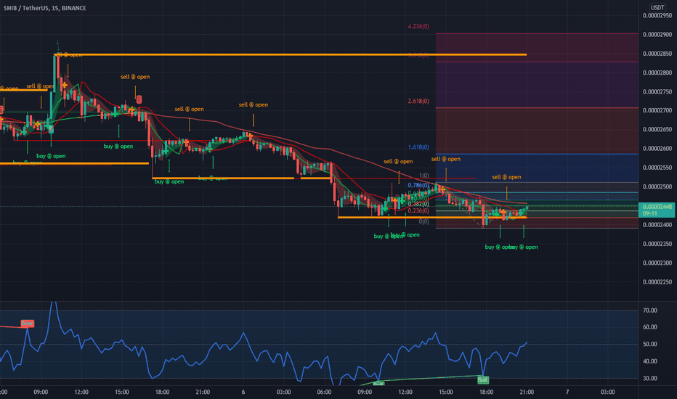Click the date label 7 on time axis

[567, 392]
